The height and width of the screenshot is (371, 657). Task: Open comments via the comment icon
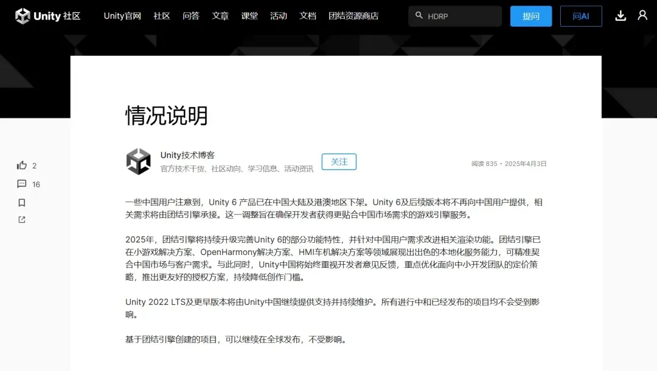point(22,183)
